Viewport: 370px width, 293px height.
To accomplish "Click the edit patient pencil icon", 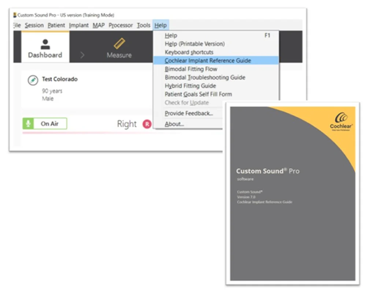I will click(x=33, y=80).
